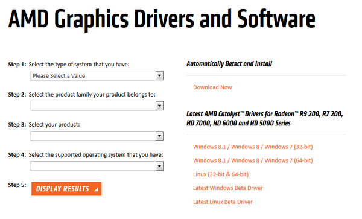Screen dimensions: 362x219
Task: Open the Latest Linux Beta Driver link
Action: click(223, 202)
